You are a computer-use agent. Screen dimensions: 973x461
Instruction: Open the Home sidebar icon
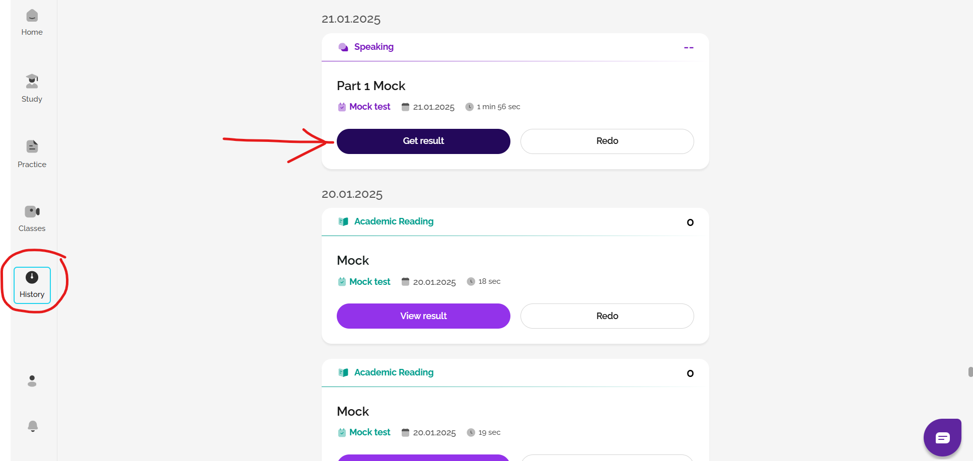click(32, 16)
